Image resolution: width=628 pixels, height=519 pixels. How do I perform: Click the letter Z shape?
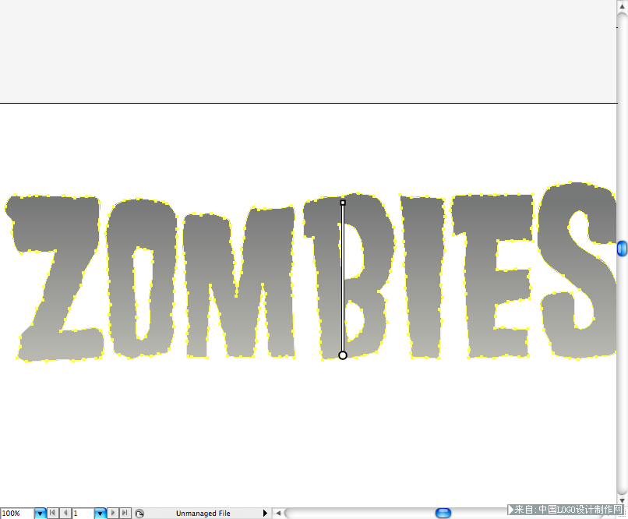(54, 278)
